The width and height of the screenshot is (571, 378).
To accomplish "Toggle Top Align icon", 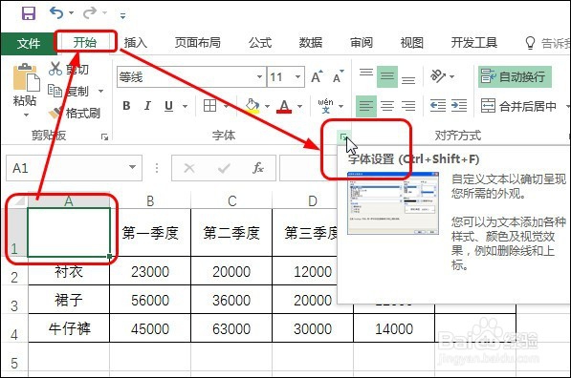I will (366, 73).
